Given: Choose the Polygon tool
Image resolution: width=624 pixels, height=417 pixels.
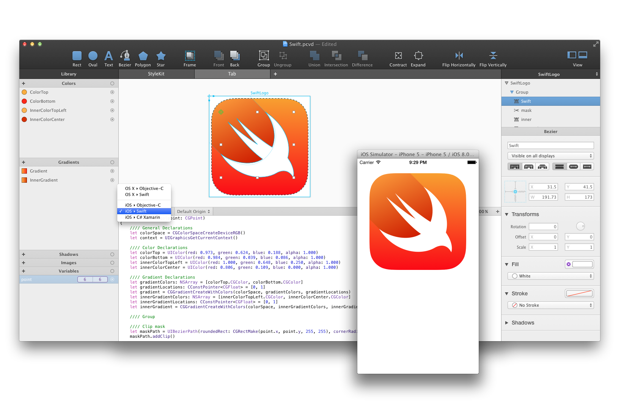Looking at the screenshot, I should pos(143,56).
